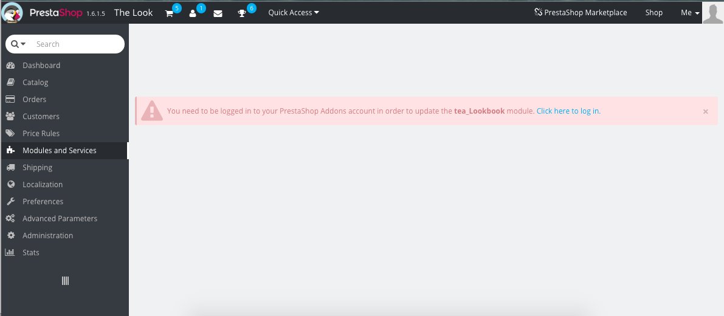The width and height of the screenshot is (724, 316).
Task: Click the Preferences wrench icon
Action: click(x=10, y=201)
